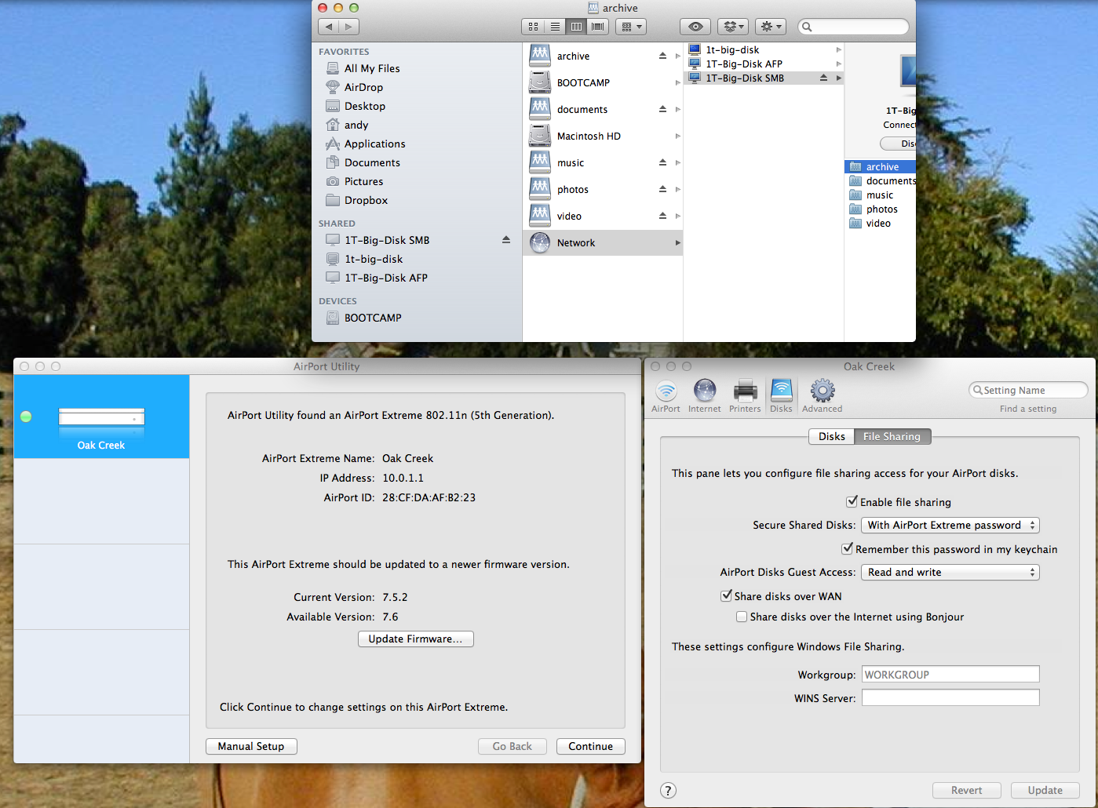Open Desktop in Finder sidebar
This screenshot has width=1098, height=808.
click(x=364, y=106)
